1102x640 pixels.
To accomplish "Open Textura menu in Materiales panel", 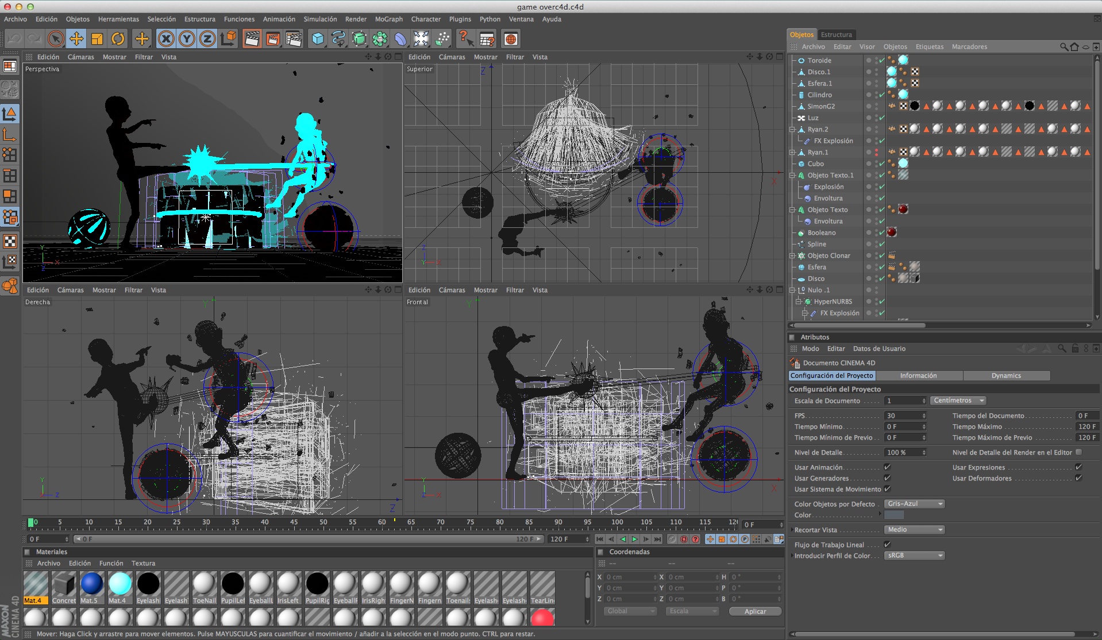I will (143, 563).
